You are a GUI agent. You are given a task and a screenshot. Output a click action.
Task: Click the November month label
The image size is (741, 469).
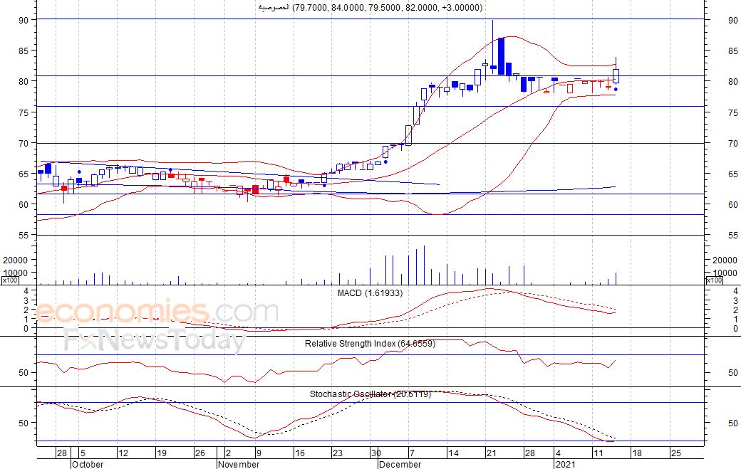coord(239,464)
